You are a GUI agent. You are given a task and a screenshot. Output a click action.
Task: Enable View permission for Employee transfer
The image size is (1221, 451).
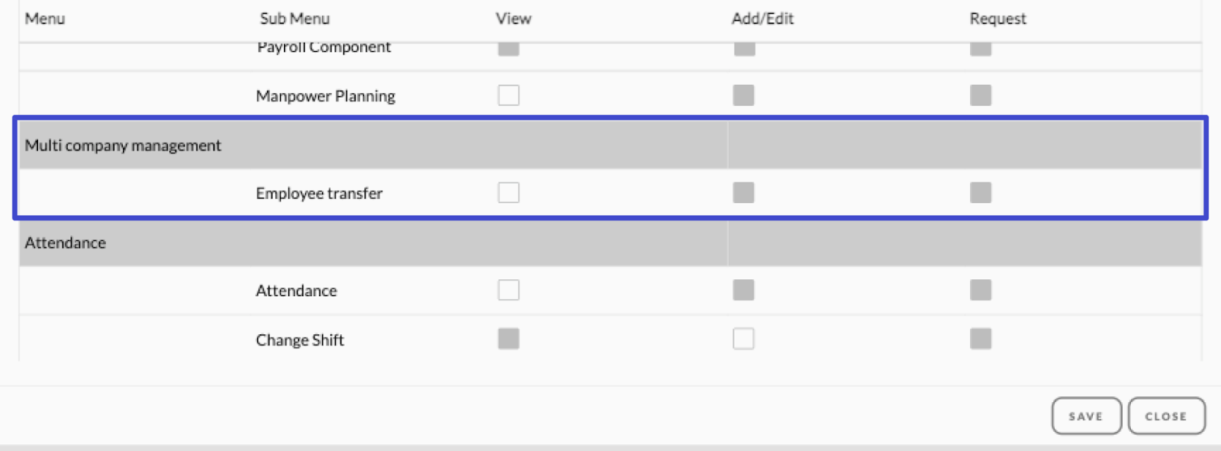(508, 192)
